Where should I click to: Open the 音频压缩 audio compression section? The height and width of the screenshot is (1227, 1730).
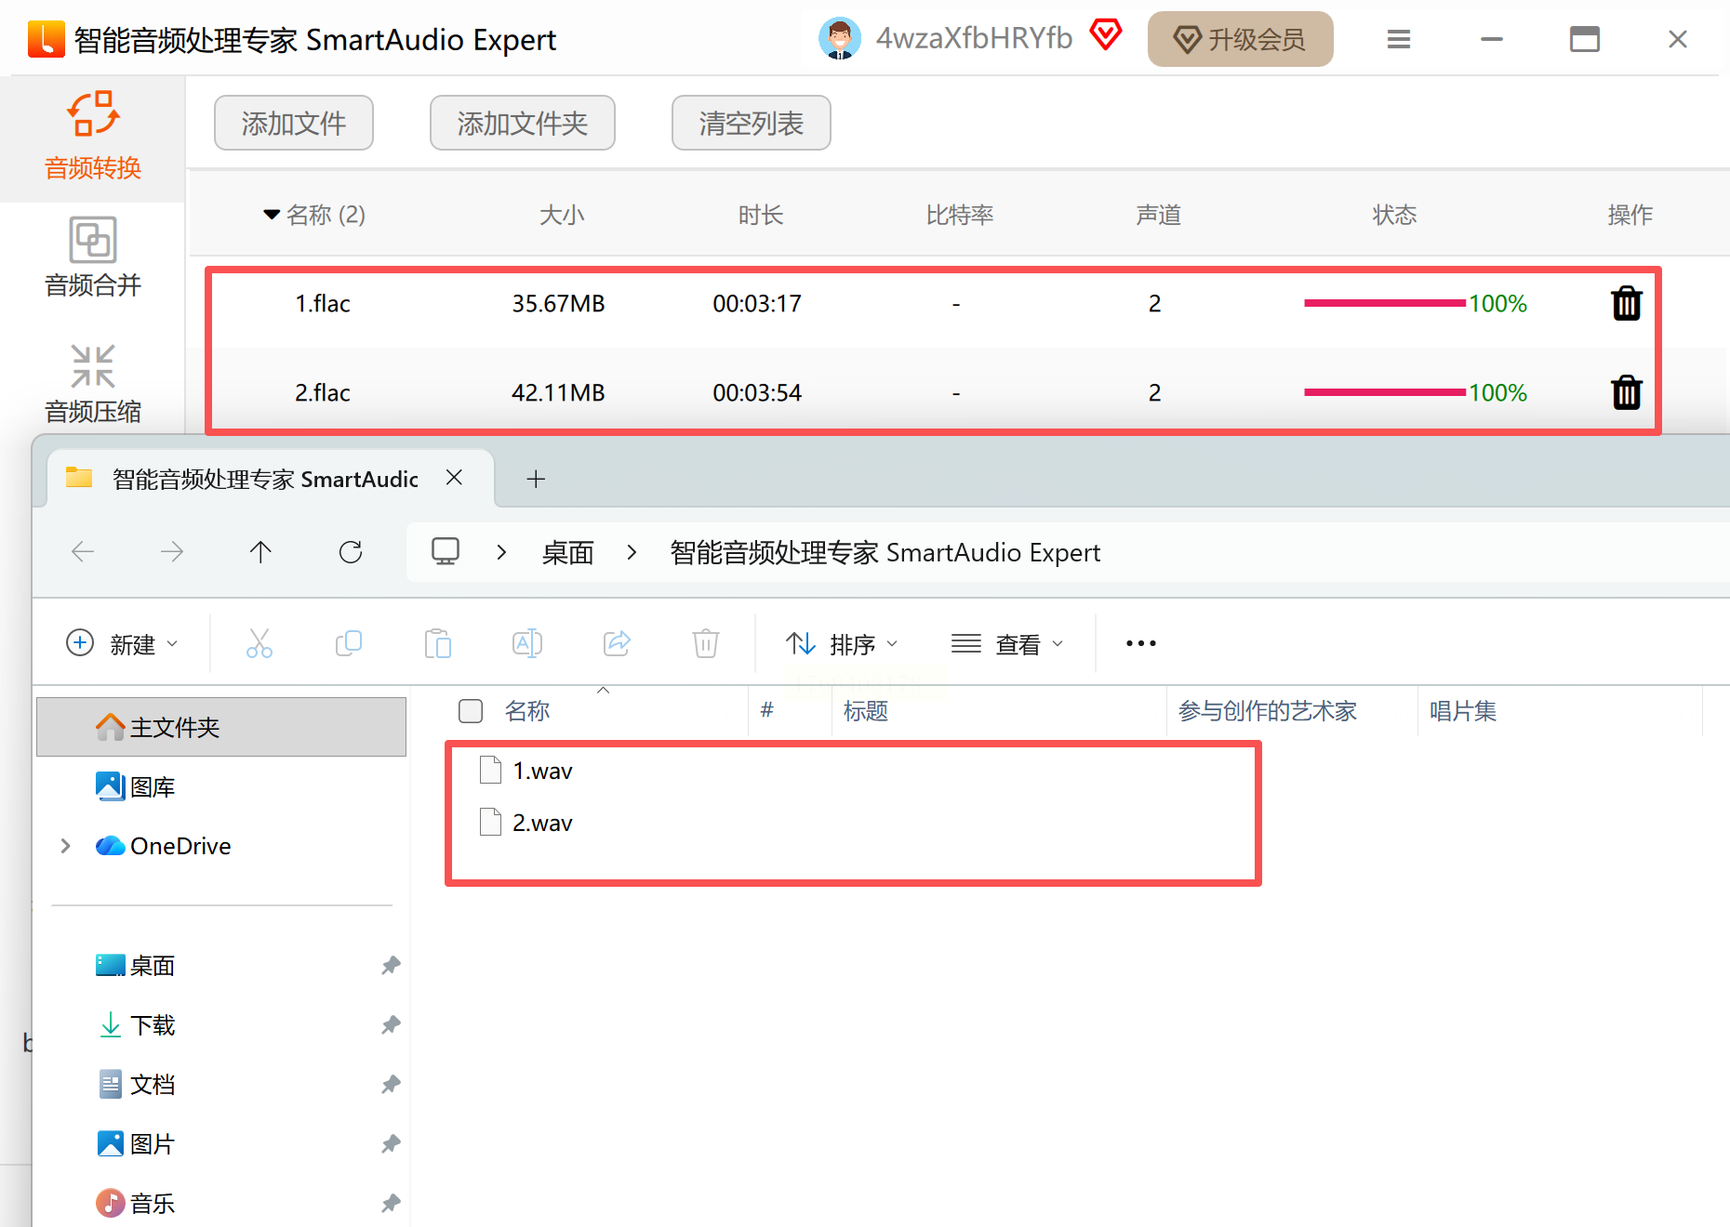[x=93, y=384]
